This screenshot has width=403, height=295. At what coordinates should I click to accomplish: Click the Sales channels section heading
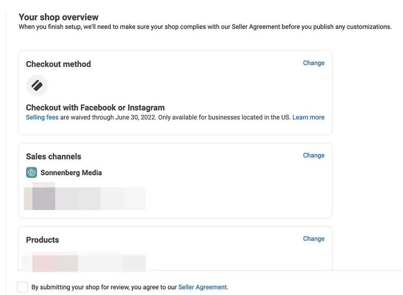click(x=54, y=157)
